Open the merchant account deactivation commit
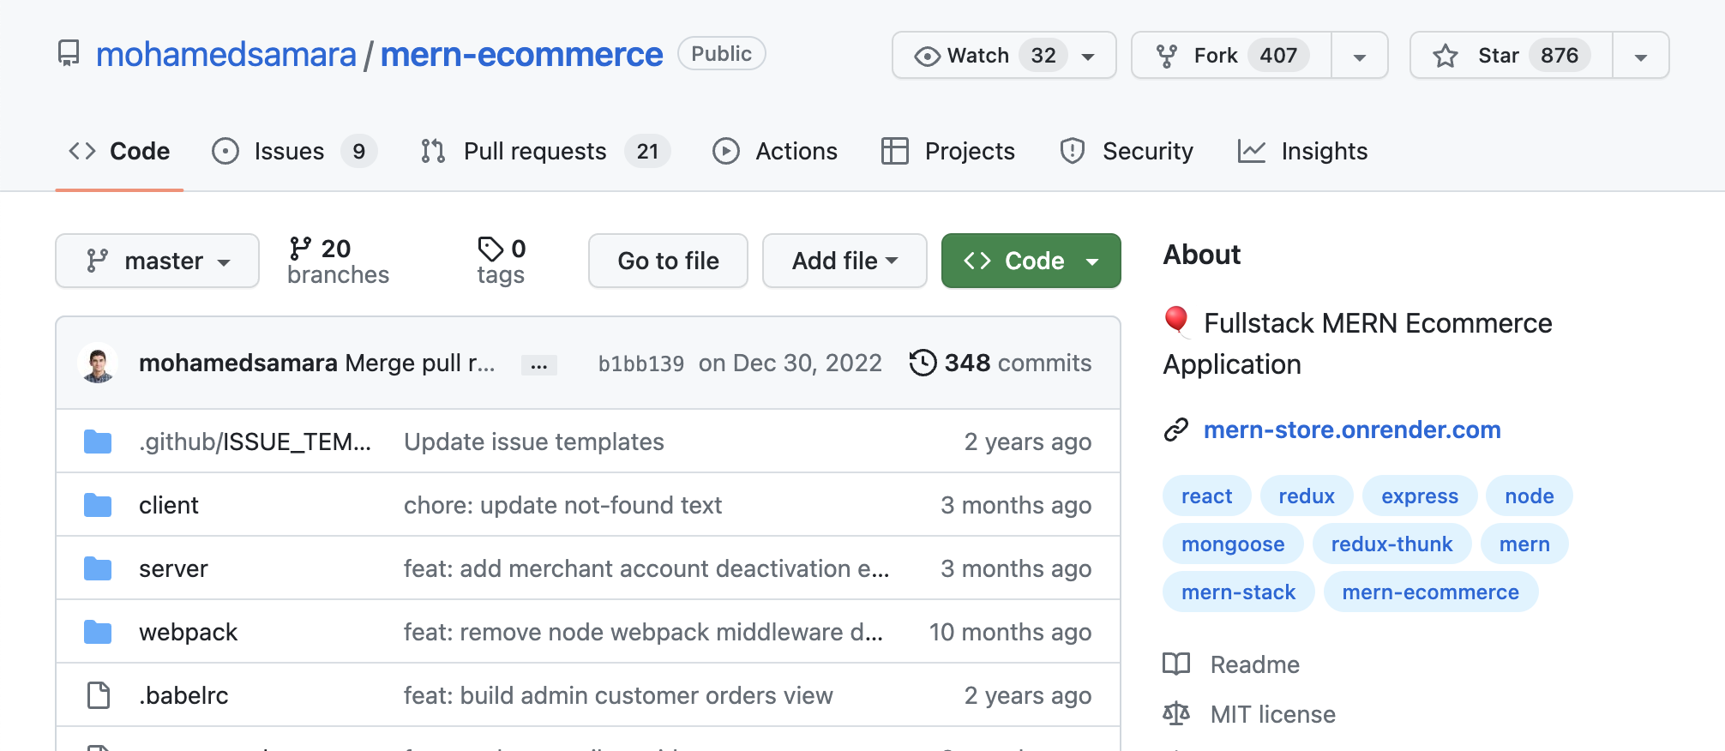This screenshot has width=1725, height=751. (x=646, y=568)
